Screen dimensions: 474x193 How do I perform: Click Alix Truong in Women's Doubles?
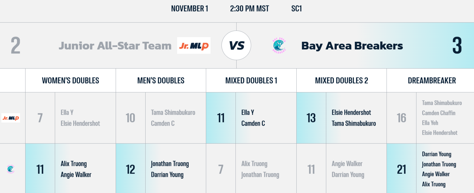(73, 164)
